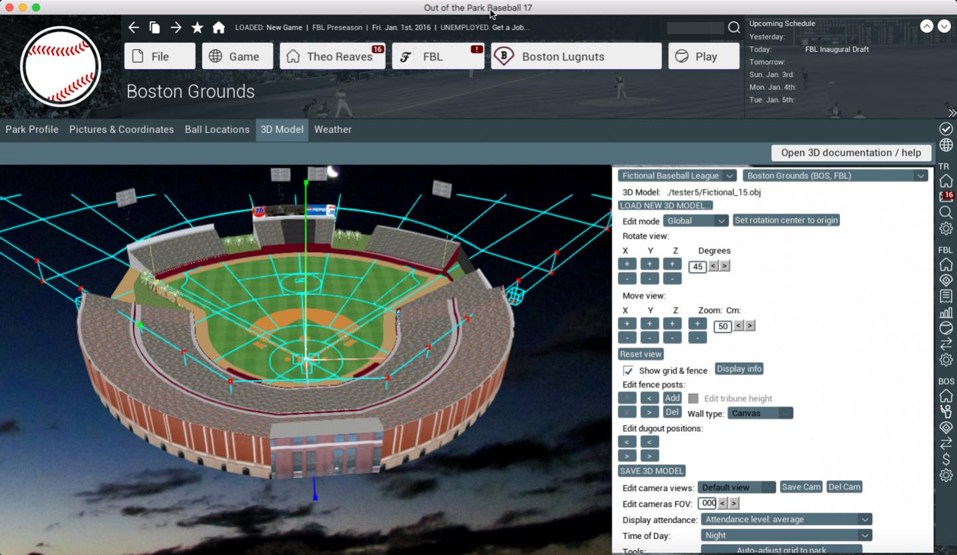Click the Del Cam button
Image resolution: width=957 pixels, height=555 pixels.
844,487
